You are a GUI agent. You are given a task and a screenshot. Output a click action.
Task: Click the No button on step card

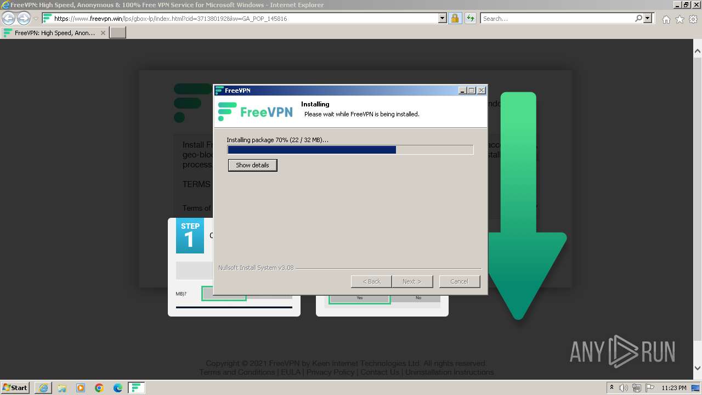pos(418,298)
